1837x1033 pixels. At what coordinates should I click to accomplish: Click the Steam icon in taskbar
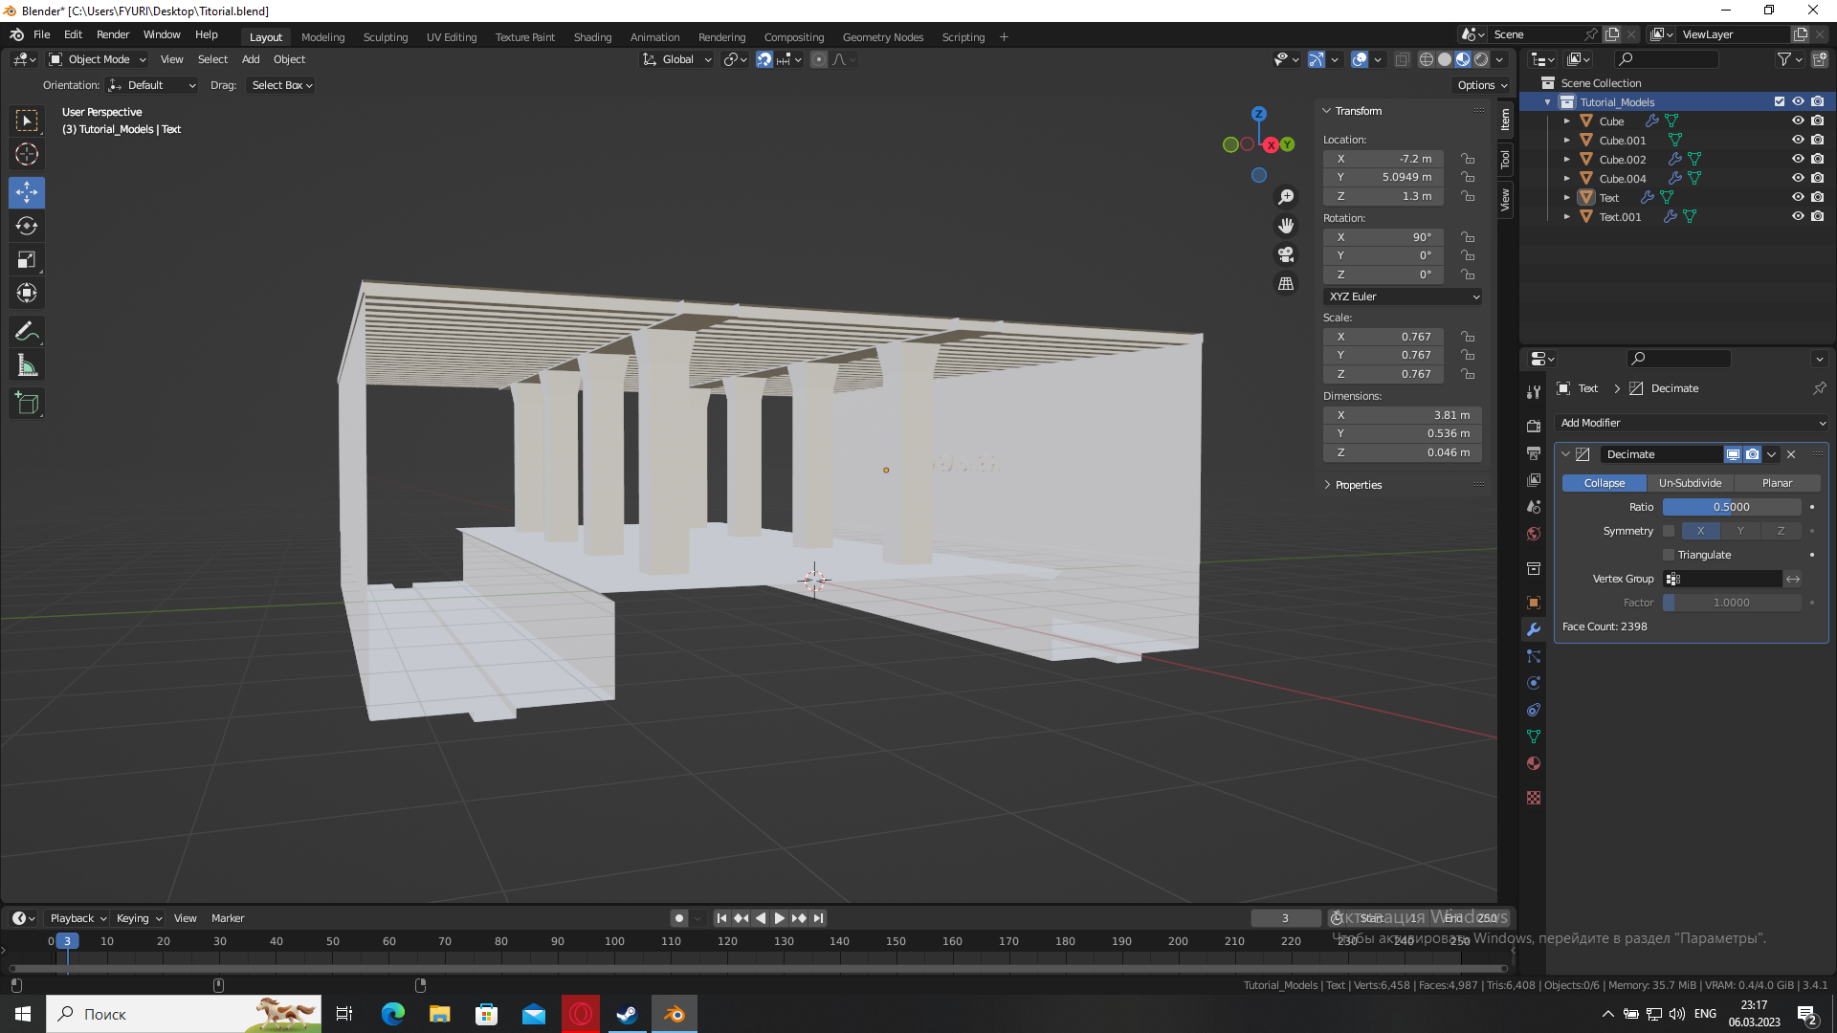pyautogui.click(x=627, y=1014)
